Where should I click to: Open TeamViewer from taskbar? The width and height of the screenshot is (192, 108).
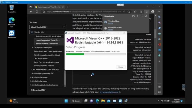click(x=120, y=101)
